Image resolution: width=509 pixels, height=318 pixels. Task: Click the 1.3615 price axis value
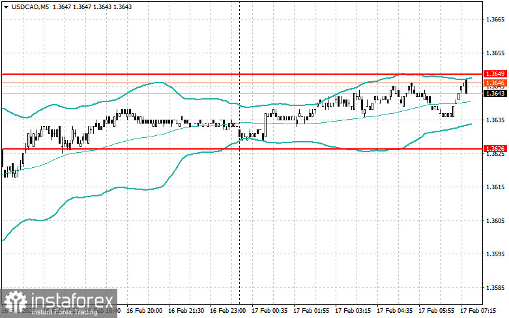pos(495,187)
